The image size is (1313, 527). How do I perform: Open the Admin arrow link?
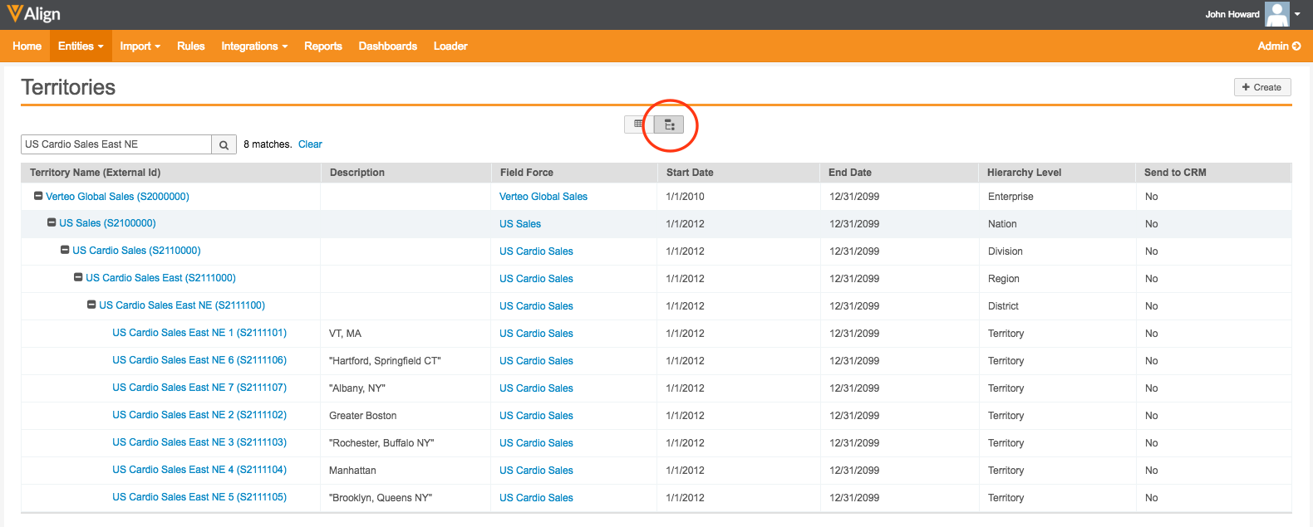tap(1279, 46)
